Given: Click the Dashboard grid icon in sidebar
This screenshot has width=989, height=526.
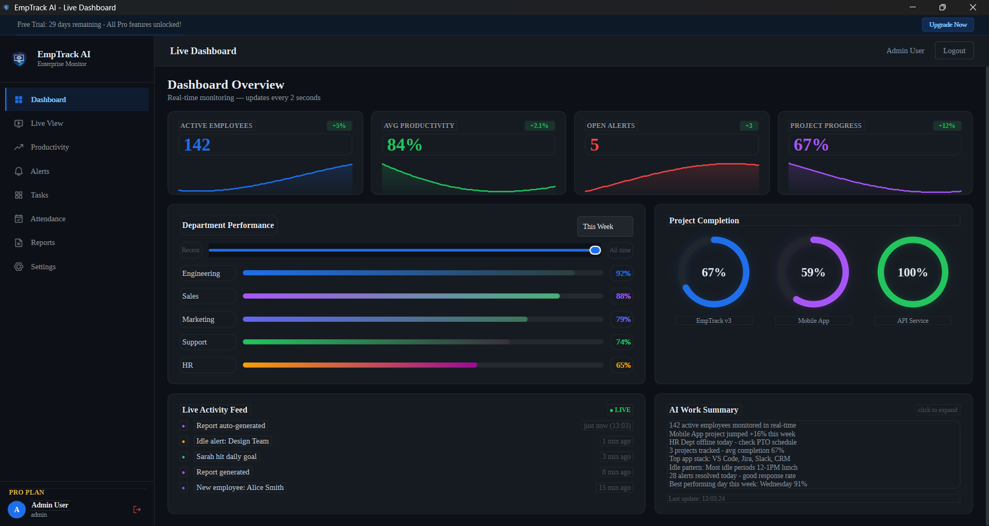Looking at the screenshot, I should coord(19,100).
